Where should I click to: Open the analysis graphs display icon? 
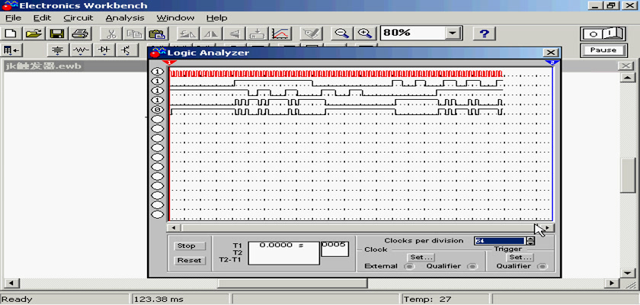pyautogui.click(x=281, y=34)
